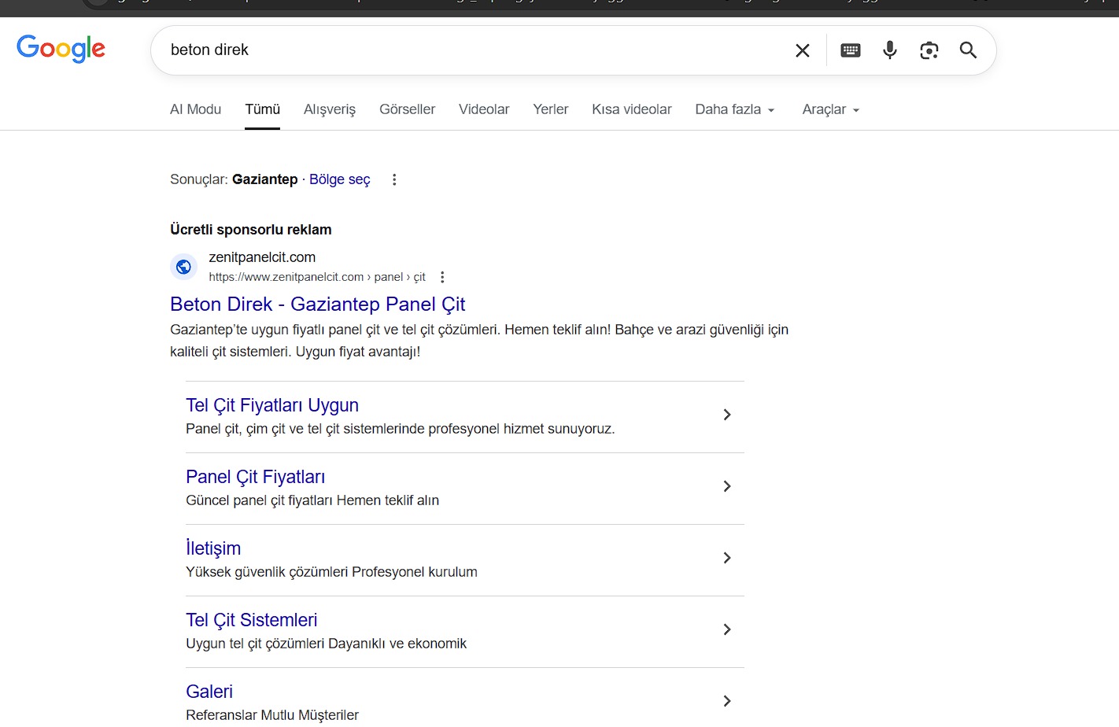
Task: Switch to the Alışveriş tab
Action: (x=329, y=109)
